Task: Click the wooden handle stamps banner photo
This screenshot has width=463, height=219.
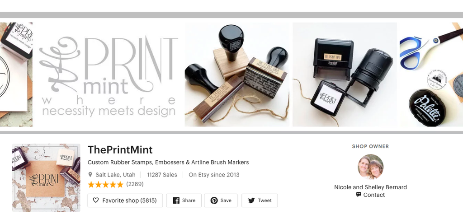Action: tap(237, 75)
